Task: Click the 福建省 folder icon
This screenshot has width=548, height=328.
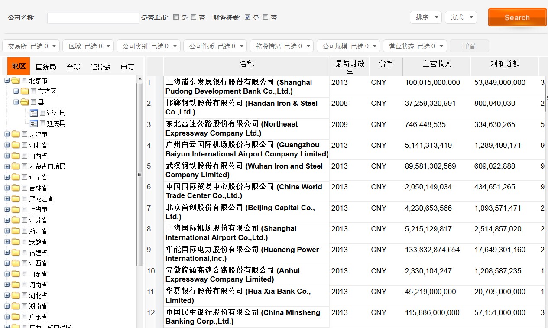Action: point(16,253)
